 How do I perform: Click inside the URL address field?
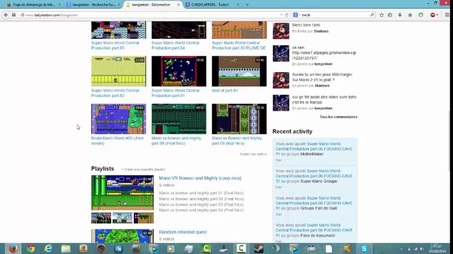coord(152,15)
